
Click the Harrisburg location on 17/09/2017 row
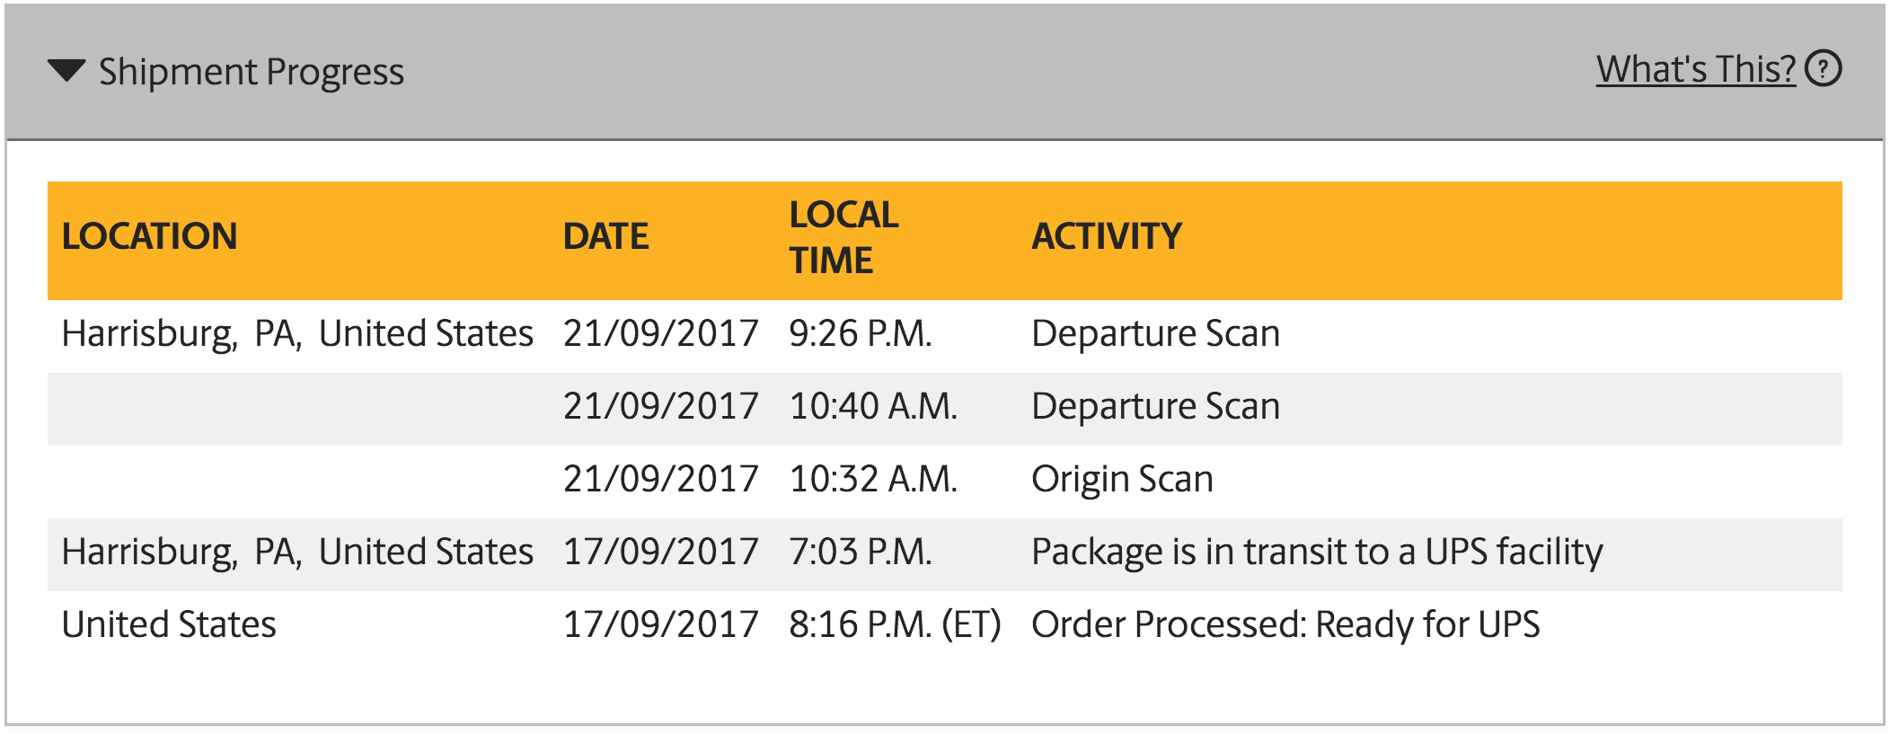297,552
